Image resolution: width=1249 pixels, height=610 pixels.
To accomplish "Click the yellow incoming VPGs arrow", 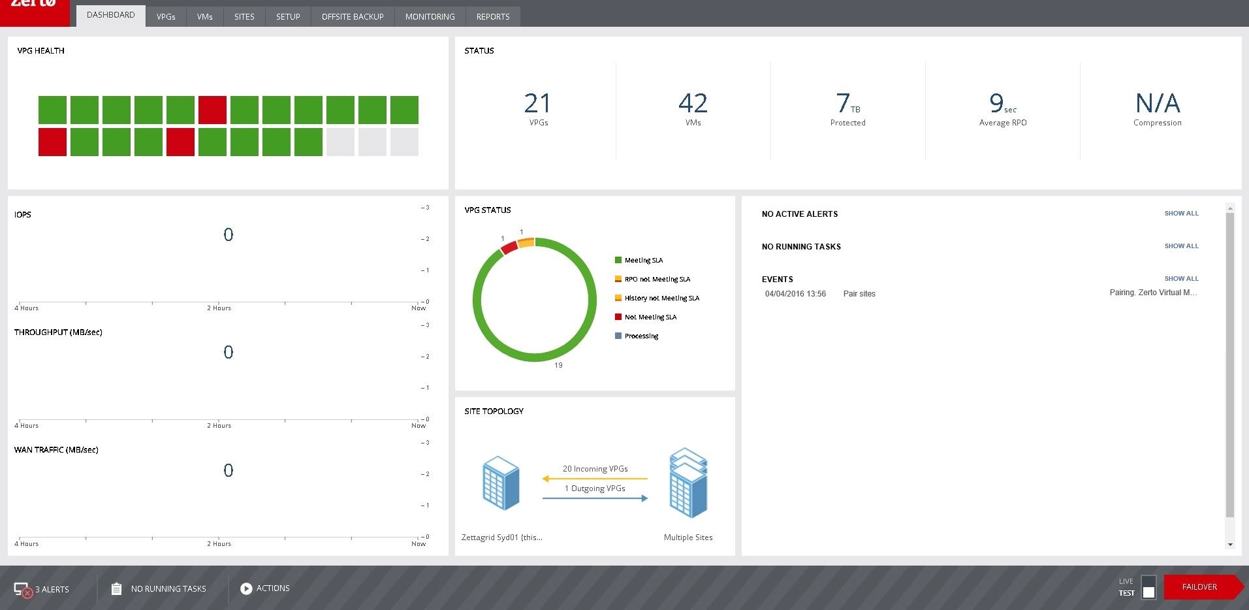I will [x=595, y=479].
